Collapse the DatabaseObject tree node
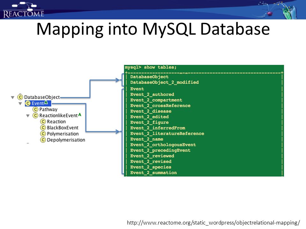This screenshot has height=229, width=306. click(x=13, y=97)
